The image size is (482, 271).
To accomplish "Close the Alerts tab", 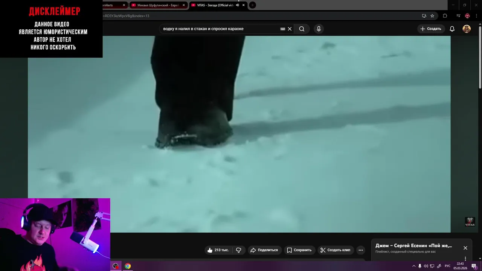I will point(124,5).
